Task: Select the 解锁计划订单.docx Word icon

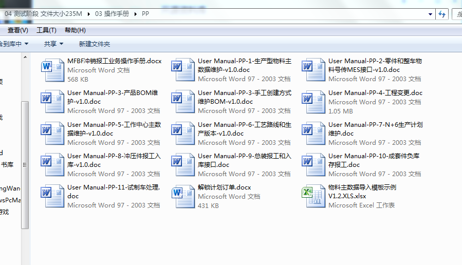Action: point(182,197)
